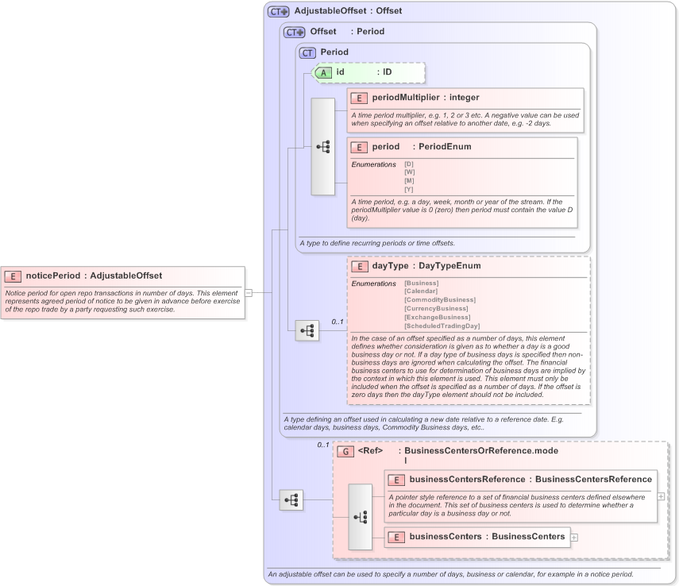Click the E icon of businessCentersReference

(396, 480)
